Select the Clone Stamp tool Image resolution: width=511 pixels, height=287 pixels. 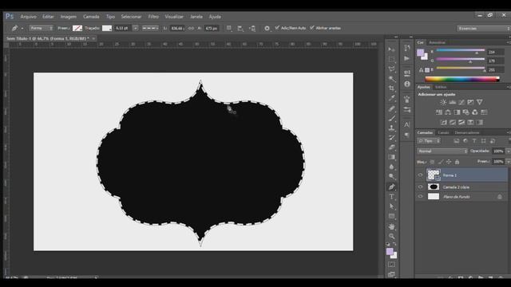click(x=391, y=128)
